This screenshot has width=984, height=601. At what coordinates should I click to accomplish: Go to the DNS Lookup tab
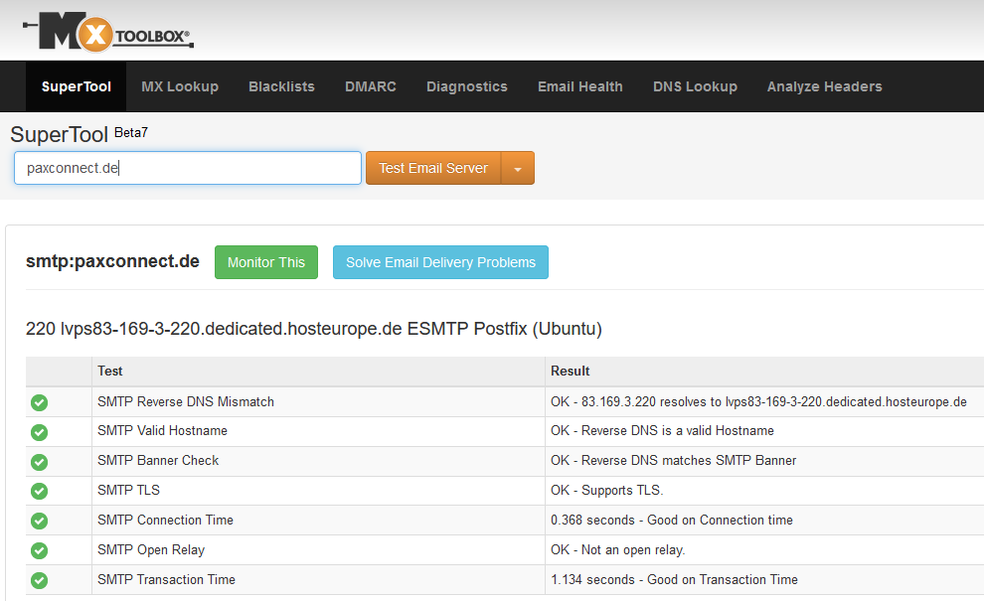[x=695, y=86]
